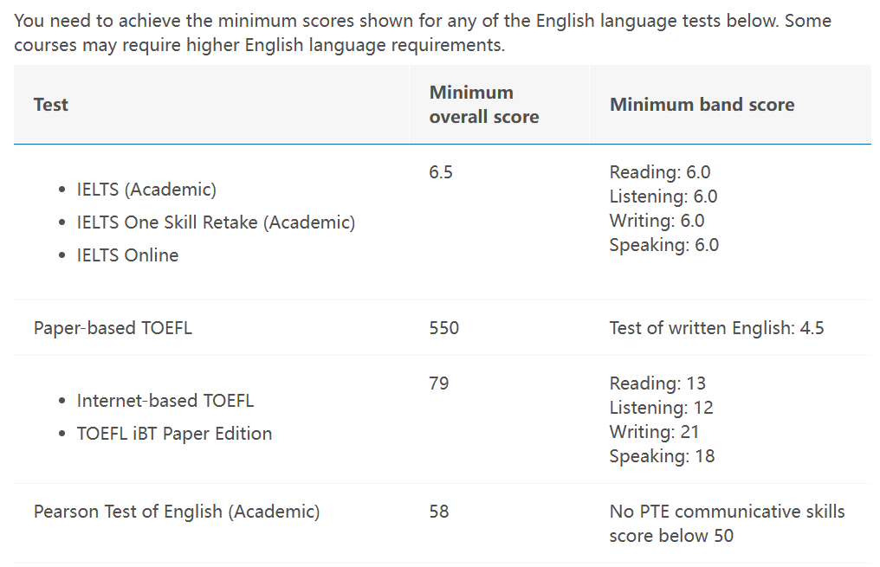Click the TOEFL overall score 79
Viewport: 880px width, 567px height.
point(439,383)
